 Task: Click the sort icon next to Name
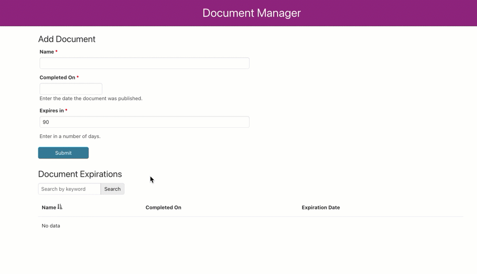click(60, 207)
